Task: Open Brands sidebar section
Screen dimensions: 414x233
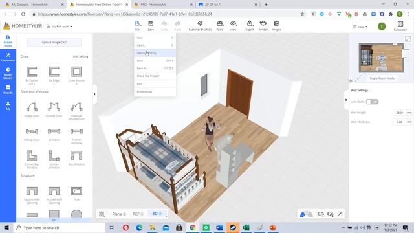Action: coord(8,89)
